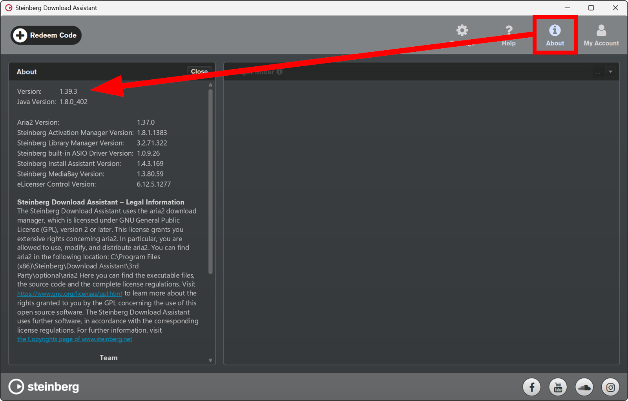Viewport: 628px width, 401px height.
Task: Click the Library Manager version 3.2.71.322
Action: 152,143
